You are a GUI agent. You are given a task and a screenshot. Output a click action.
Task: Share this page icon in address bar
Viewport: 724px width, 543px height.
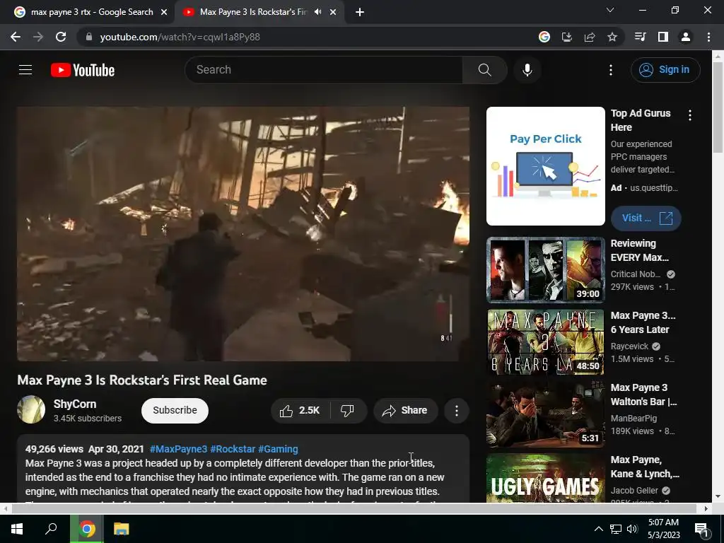(x=589, y=37)
